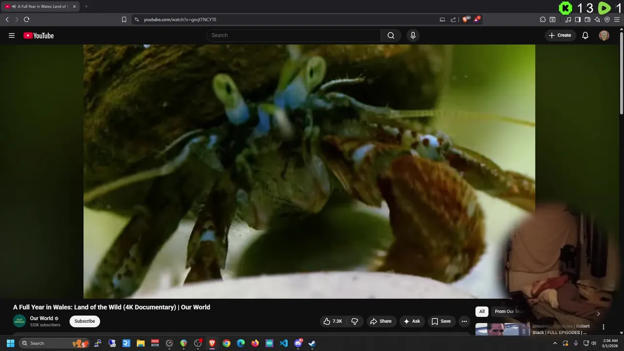Go back in browser history
This screenshot has height=351, width=624.
[7, 19]
